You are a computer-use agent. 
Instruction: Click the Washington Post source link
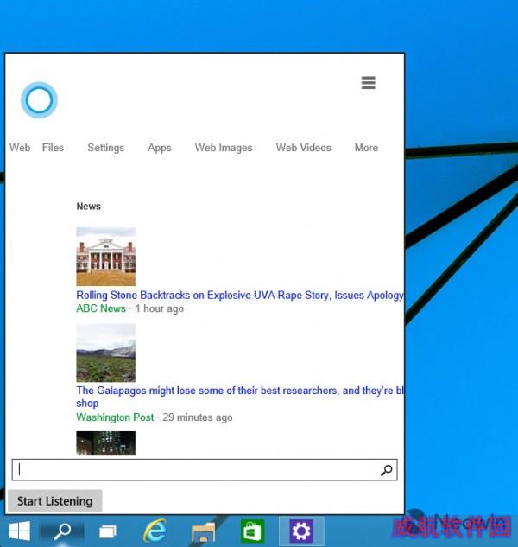point(115,417)
